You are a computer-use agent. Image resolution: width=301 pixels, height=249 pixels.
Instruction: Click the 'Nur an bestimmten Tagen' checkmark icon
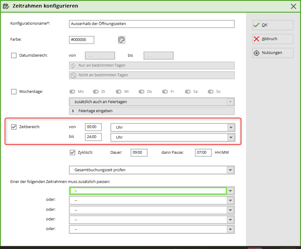[x=73, y=65]
